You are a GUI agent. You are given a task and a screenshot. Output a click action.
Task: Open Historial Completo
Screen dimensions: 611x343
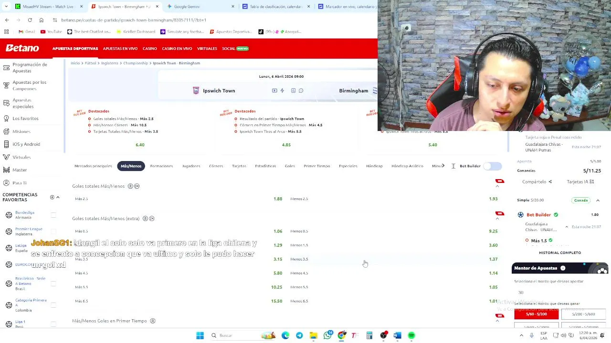560,252
